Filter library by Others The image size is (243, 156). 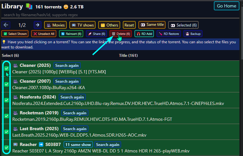109,25
